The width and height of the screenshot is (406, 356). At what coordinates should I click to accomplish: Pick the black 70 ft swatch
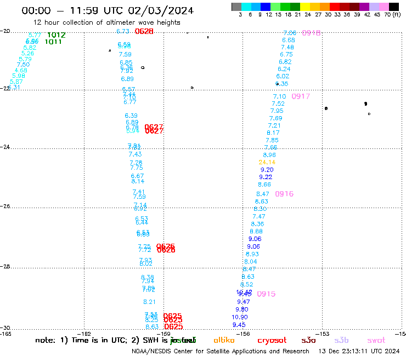(x=393, y=7)
